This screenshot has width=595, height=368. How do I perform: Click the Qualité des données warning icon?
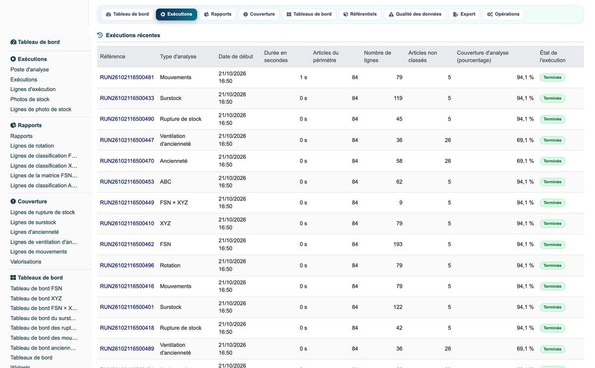pyautogui.click(x=391, y=14)
